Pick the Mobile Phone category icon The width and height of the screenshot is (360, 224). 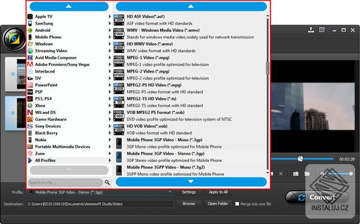(x=30, y=37)
